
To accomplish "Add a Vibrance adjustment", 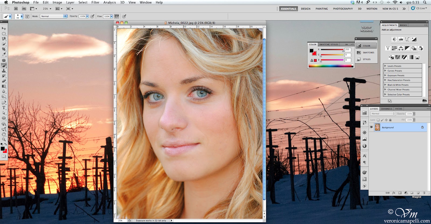I will click(x=388, y=48).
